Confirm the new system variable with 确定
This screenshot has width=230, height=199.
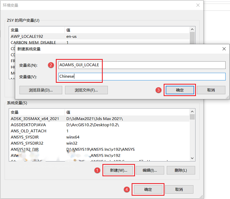[180, 90]
